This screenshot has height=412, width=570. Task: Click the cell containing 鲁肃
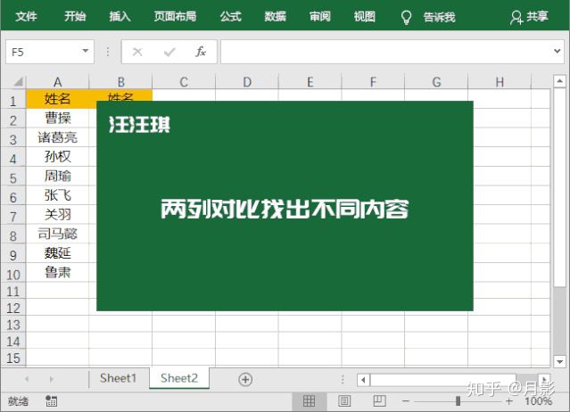(57, 272)
